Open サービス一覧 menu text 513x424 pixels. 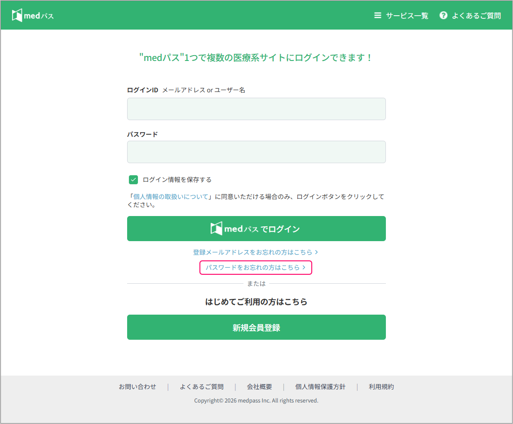tap(407, 16)
